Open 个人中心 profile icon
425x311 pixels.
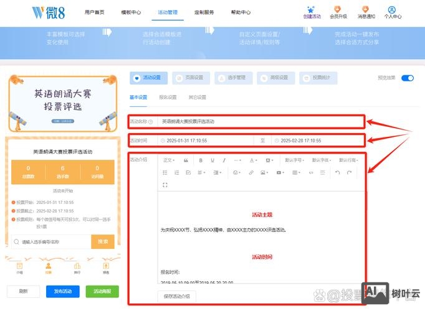[x=392, y=10]
